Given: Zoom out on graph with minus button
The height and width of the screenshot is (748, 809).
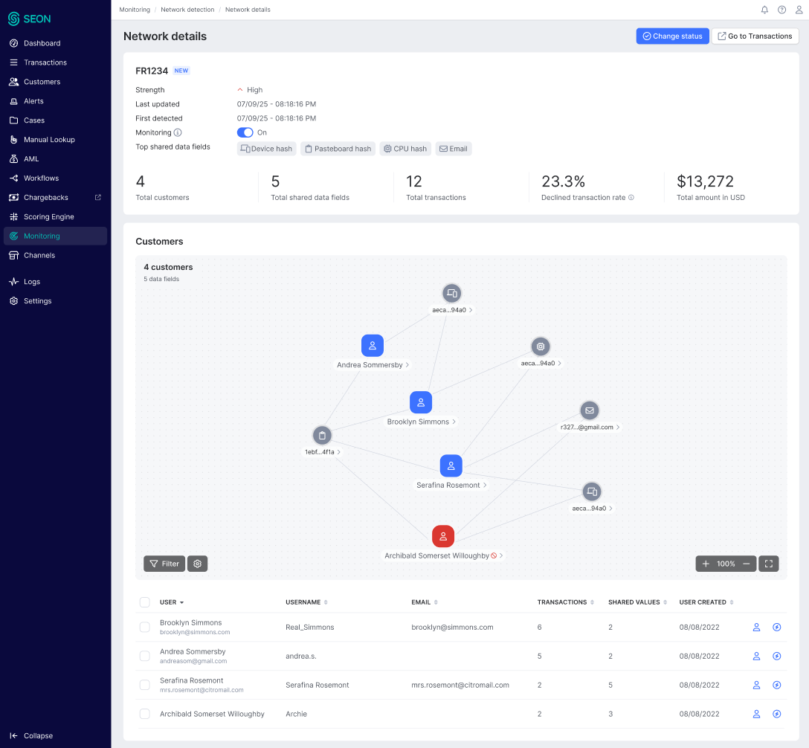Looking at the screenshot, I should tap(747, 564).
